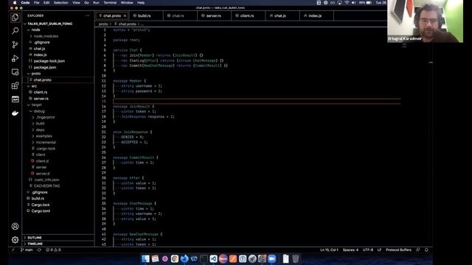The width and height of the screenshot is (472, 265).
Task: Open the main branch indicator
Action: click(27, 250)
